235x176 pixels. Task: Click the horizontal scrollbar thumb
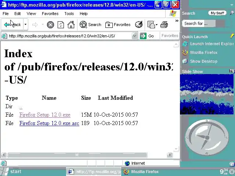click(x=77, y=155)
